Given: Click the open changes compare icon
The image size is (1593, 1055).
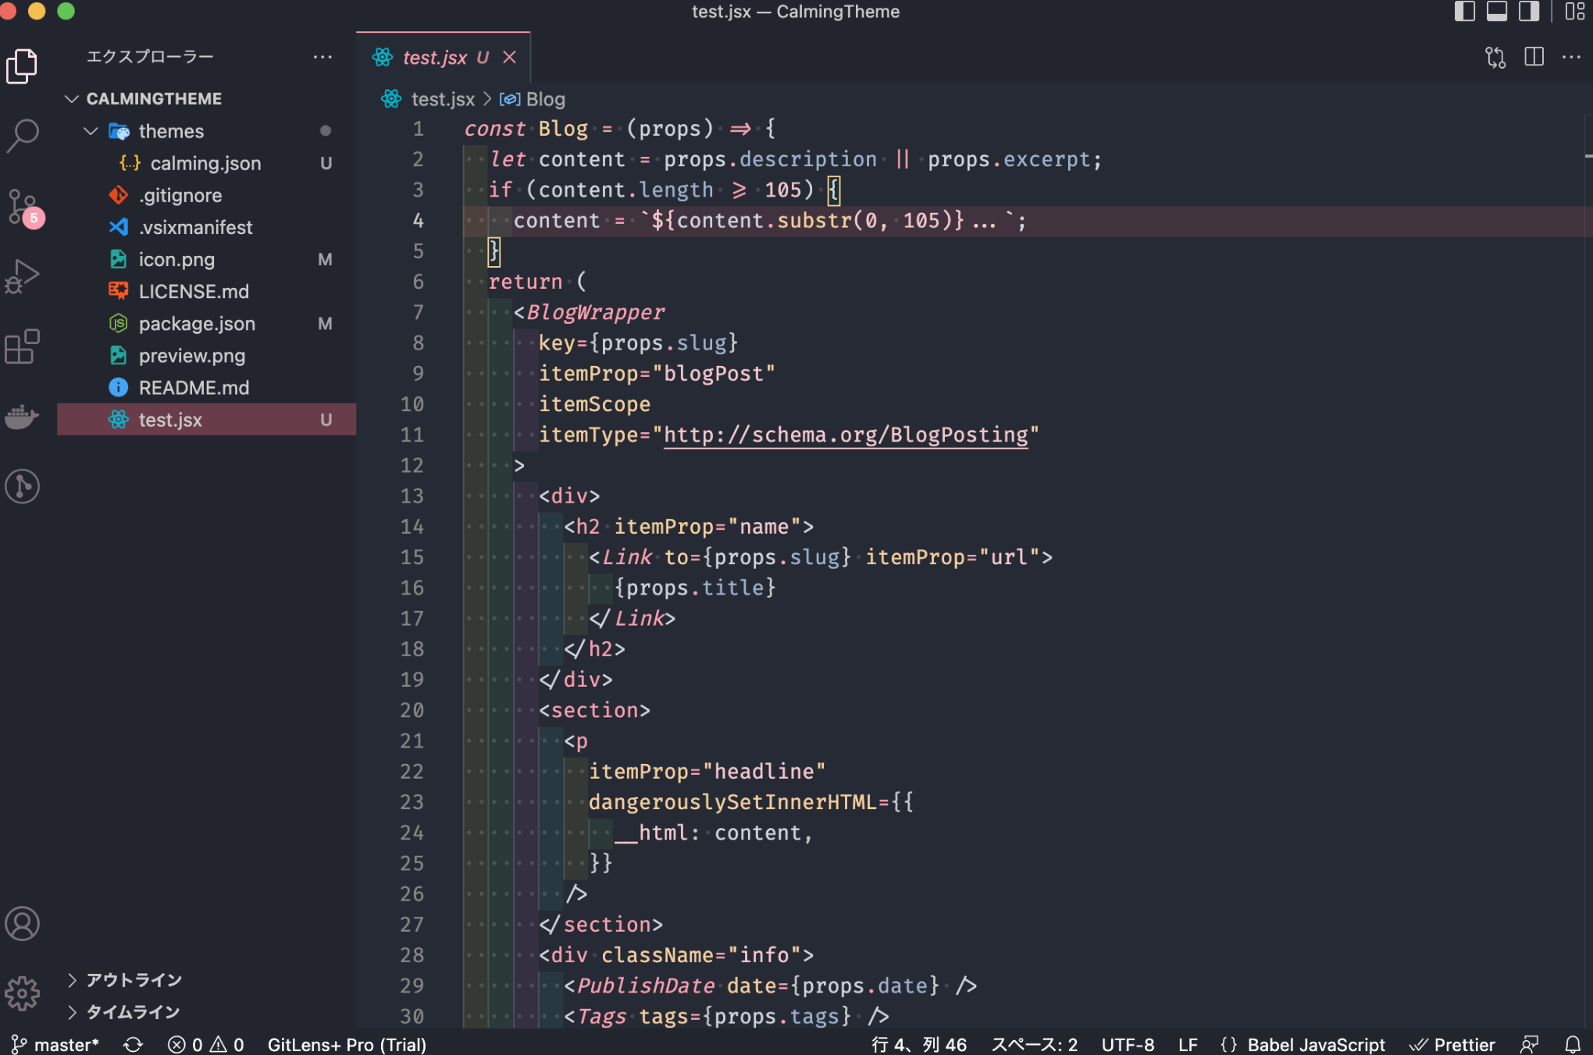Looking at the screenshot, I should (1495, 57).
